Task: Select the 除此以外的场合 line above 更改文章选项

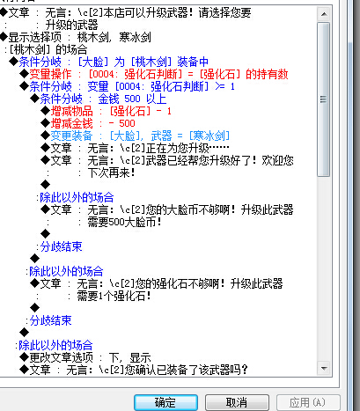Action: click(x=54, y=345)
